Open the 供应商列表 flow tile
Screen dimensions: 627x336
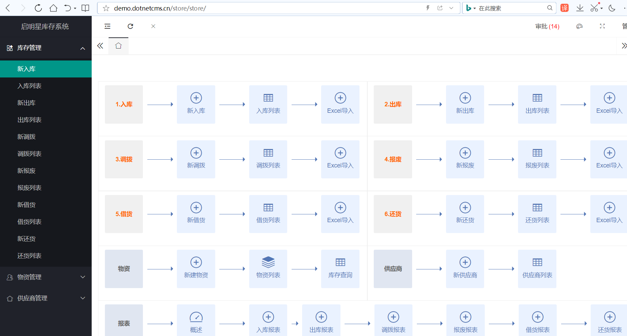pyautogui.click(x=537, y=269)
